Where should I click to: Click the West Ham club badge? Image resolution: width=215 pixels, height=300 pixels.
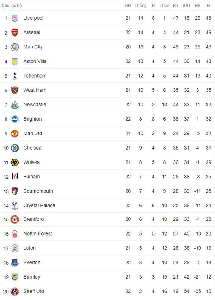pyautogui.click(x=15, y=90)
